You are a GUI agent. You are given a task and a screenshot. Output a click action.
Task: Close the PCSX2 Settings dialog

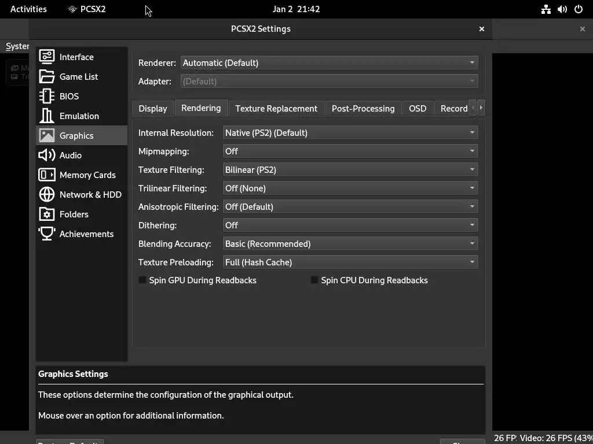[481, 29]
